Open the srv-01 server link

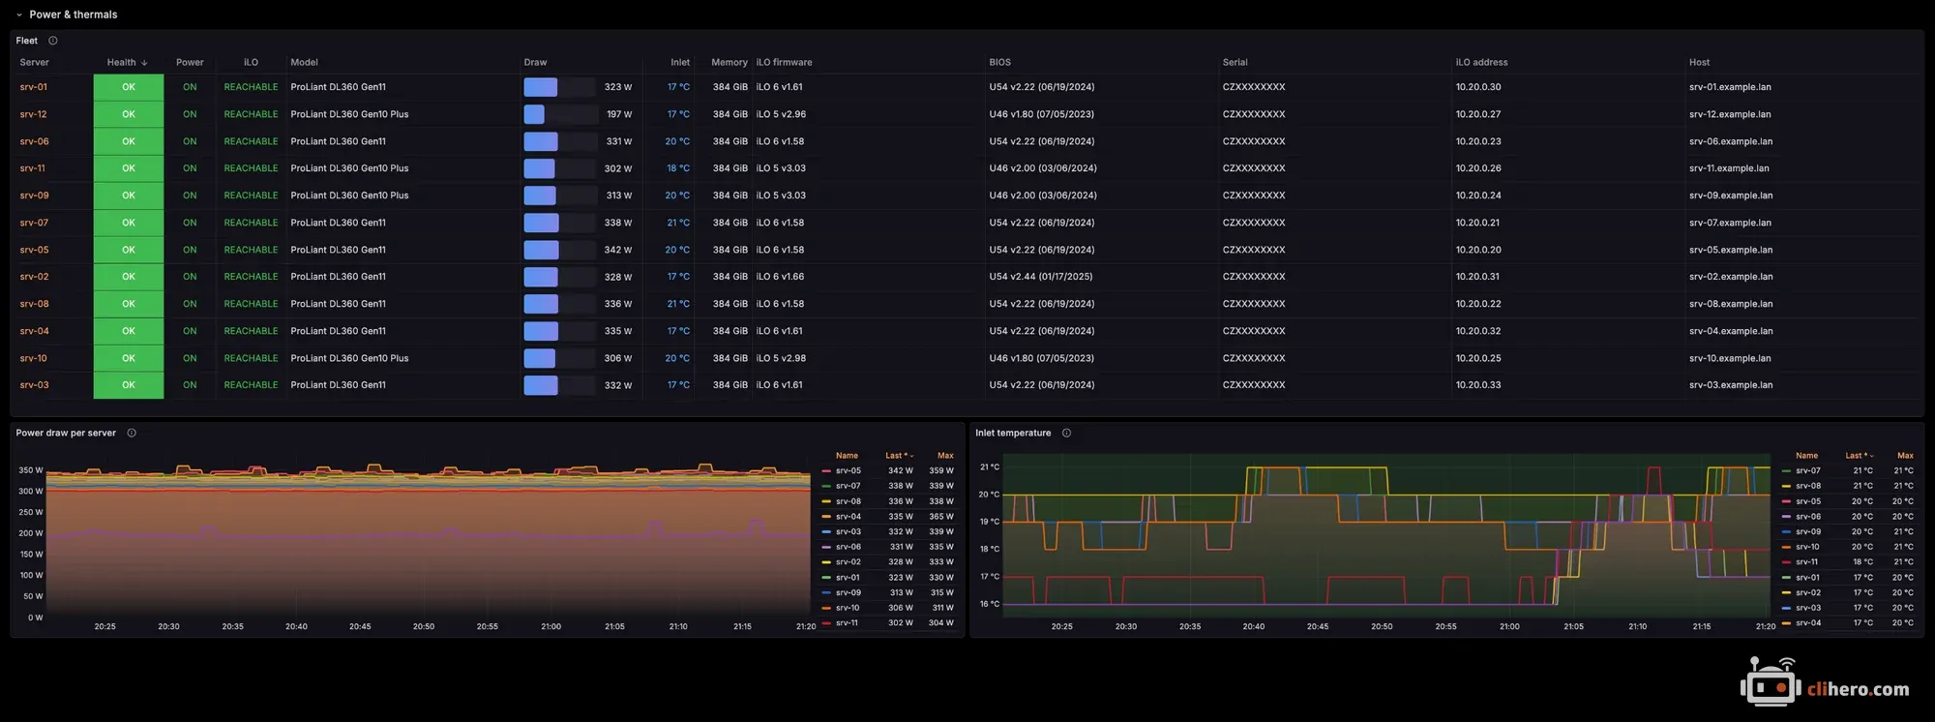point(33,87)
